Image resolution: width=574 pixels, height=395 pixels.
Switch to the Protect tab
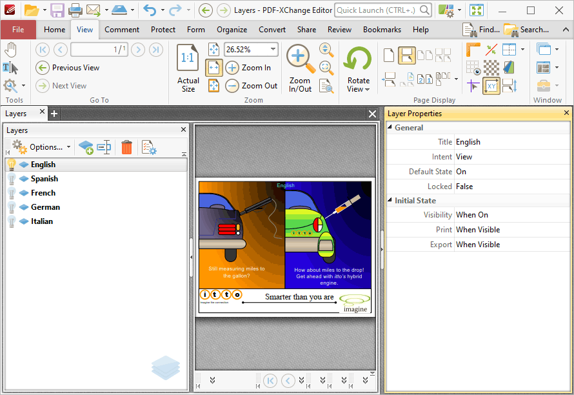point(163,30)
